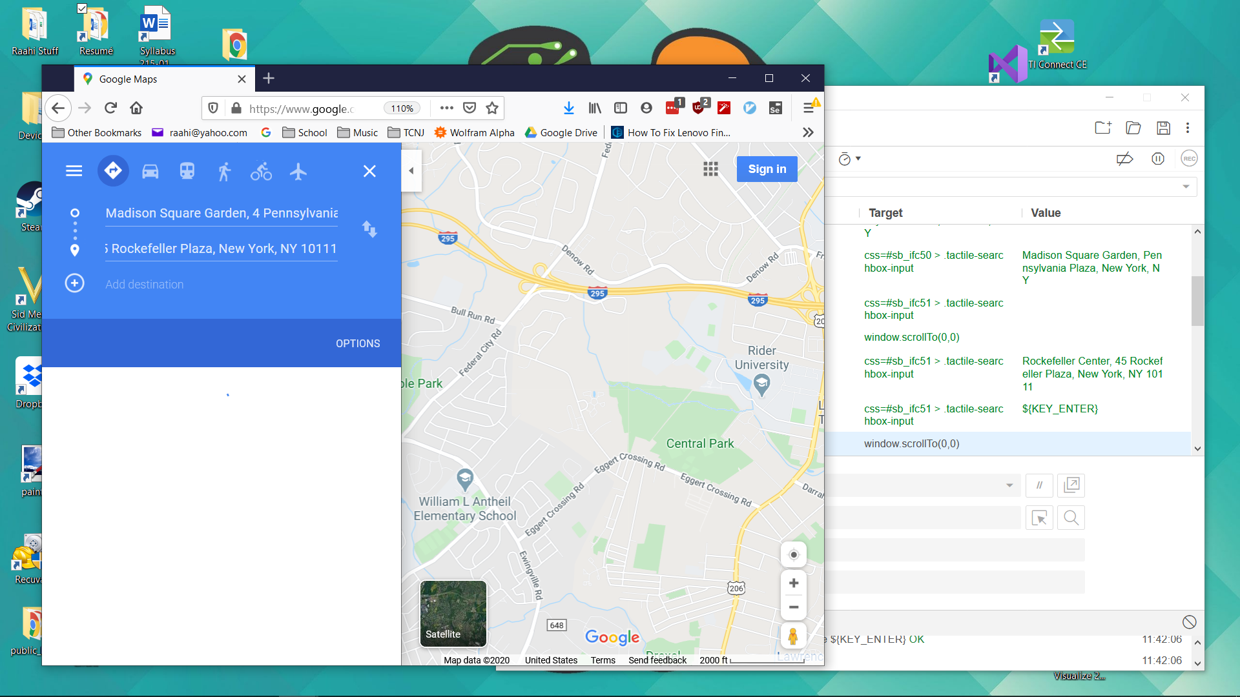Screen dimensions: 1240x697
Task: Open route OPTIONS
Action: tap(358, 343)
